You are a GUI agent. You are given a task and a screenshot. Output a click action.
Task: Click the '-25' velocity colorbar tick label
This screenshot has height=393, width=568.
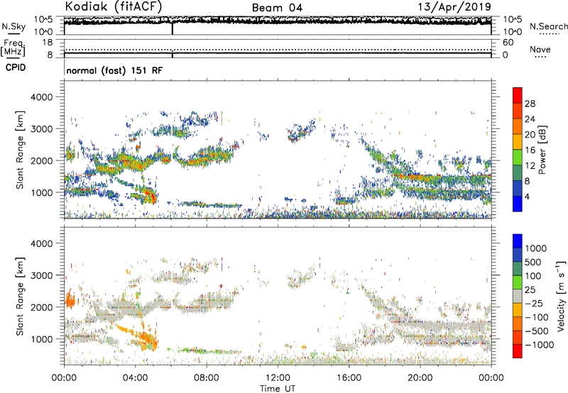[534, 303]
